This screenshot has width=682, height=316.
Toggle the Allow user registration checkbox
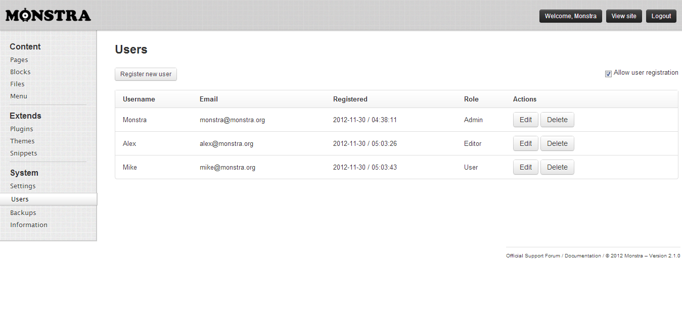(608, 74)
